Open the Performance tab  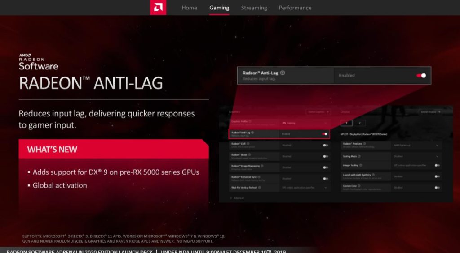click(295, 8)
